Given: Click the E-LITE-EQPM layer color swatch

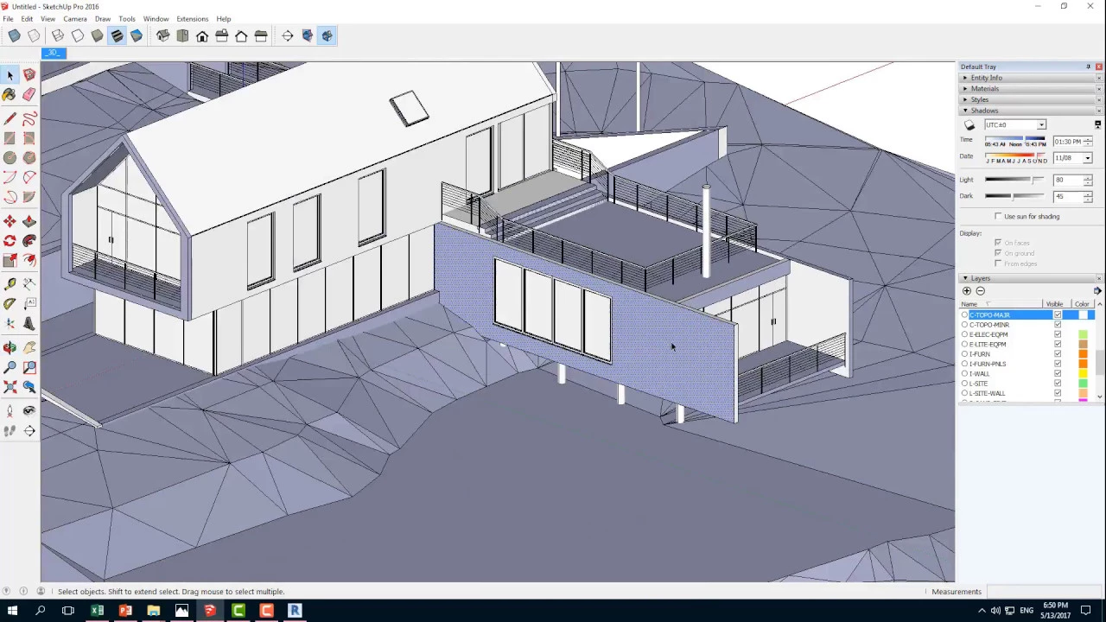Looking at the screenshot, I should 1083,345.
